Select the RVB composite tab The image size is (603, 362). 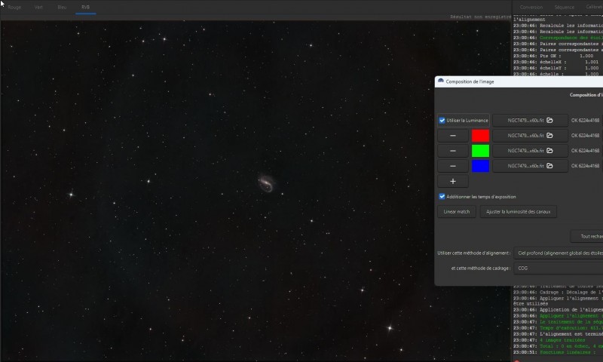[85, 8]
